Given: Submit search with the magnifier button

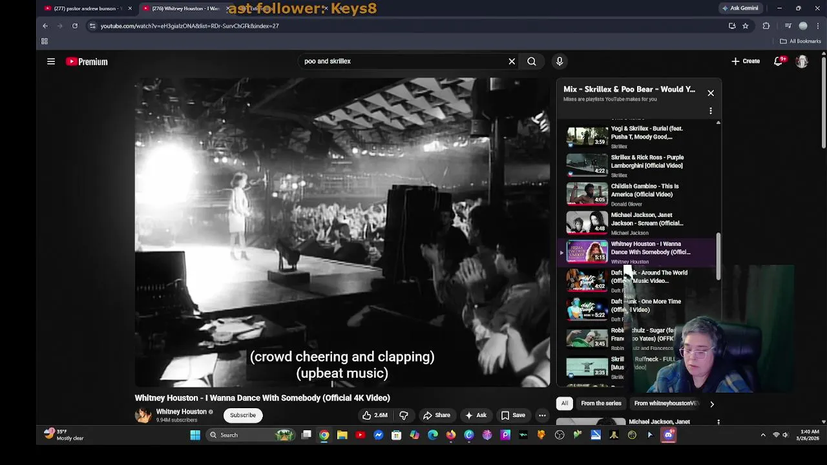Looking at the screenshot, I should point(532,61).
